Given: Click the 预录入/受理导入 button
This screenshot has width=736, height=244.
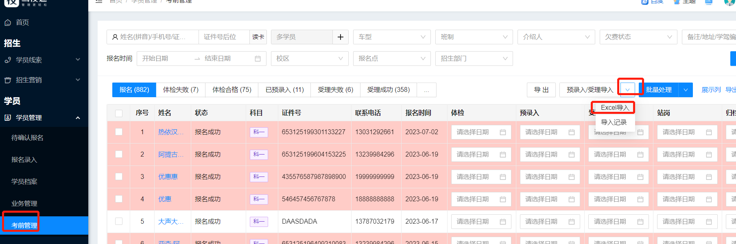Looking at the screenshot, I should (590, 90).
